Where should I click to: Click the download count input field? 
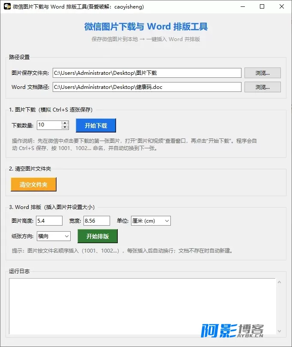pyautogui.click(x=49, y=125)
